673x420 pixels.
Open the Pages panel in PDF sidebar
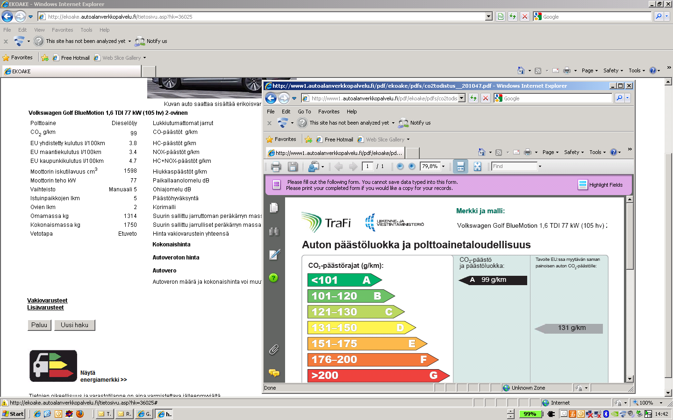coord(274,208)
